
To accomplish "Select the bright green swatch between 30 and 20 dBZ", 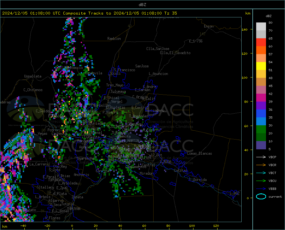I will pos(261,129).
